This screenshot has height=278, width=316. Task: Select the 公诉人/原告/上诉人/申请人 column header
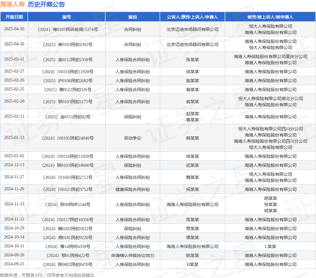(193, 17)
